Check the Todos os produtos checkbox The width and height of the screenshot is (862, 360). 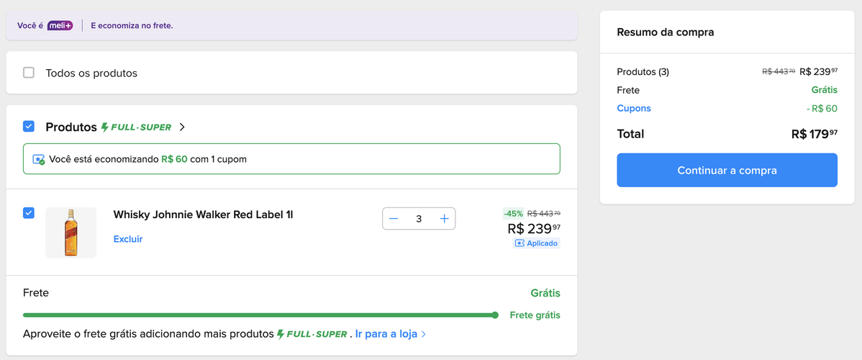click(29, 73)
